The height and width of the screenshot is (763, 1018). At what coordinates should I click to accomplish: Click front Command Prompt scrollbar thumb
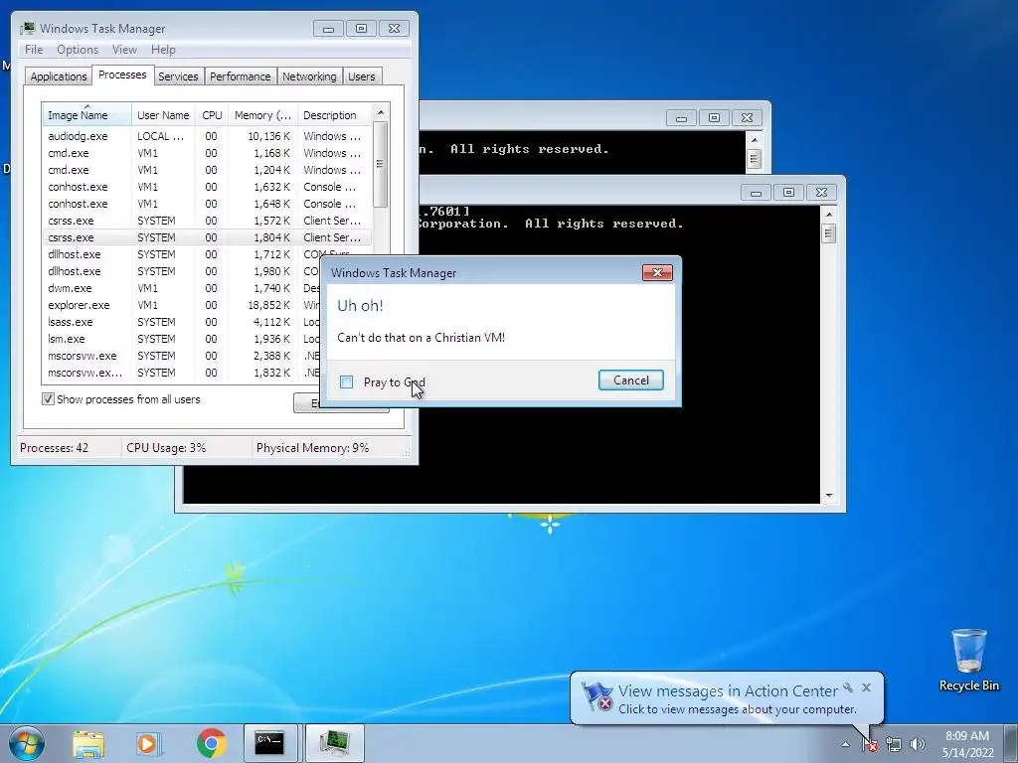click(x=828, y=232)
